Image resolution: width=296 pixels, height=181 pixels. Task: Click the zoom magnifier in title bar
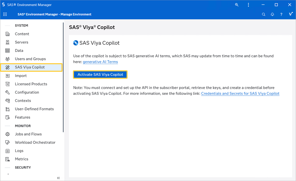tap(236, 5)
